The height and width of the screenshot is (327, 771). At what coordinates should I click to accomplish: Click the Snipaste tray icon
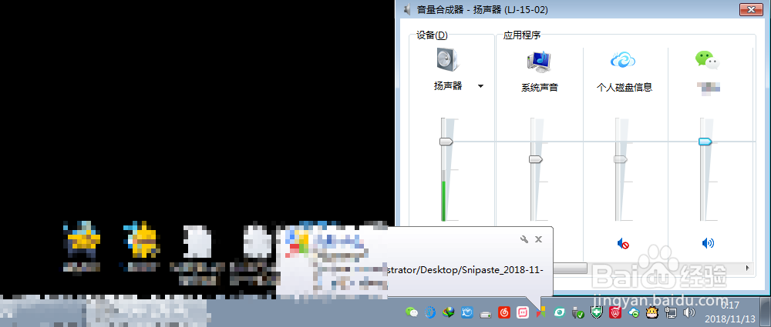tap(541, 312)
